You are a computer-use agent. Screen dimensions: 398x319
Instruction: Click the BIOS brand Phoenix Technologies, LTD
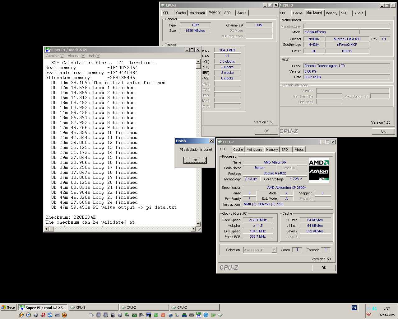[x=347, y=66]
